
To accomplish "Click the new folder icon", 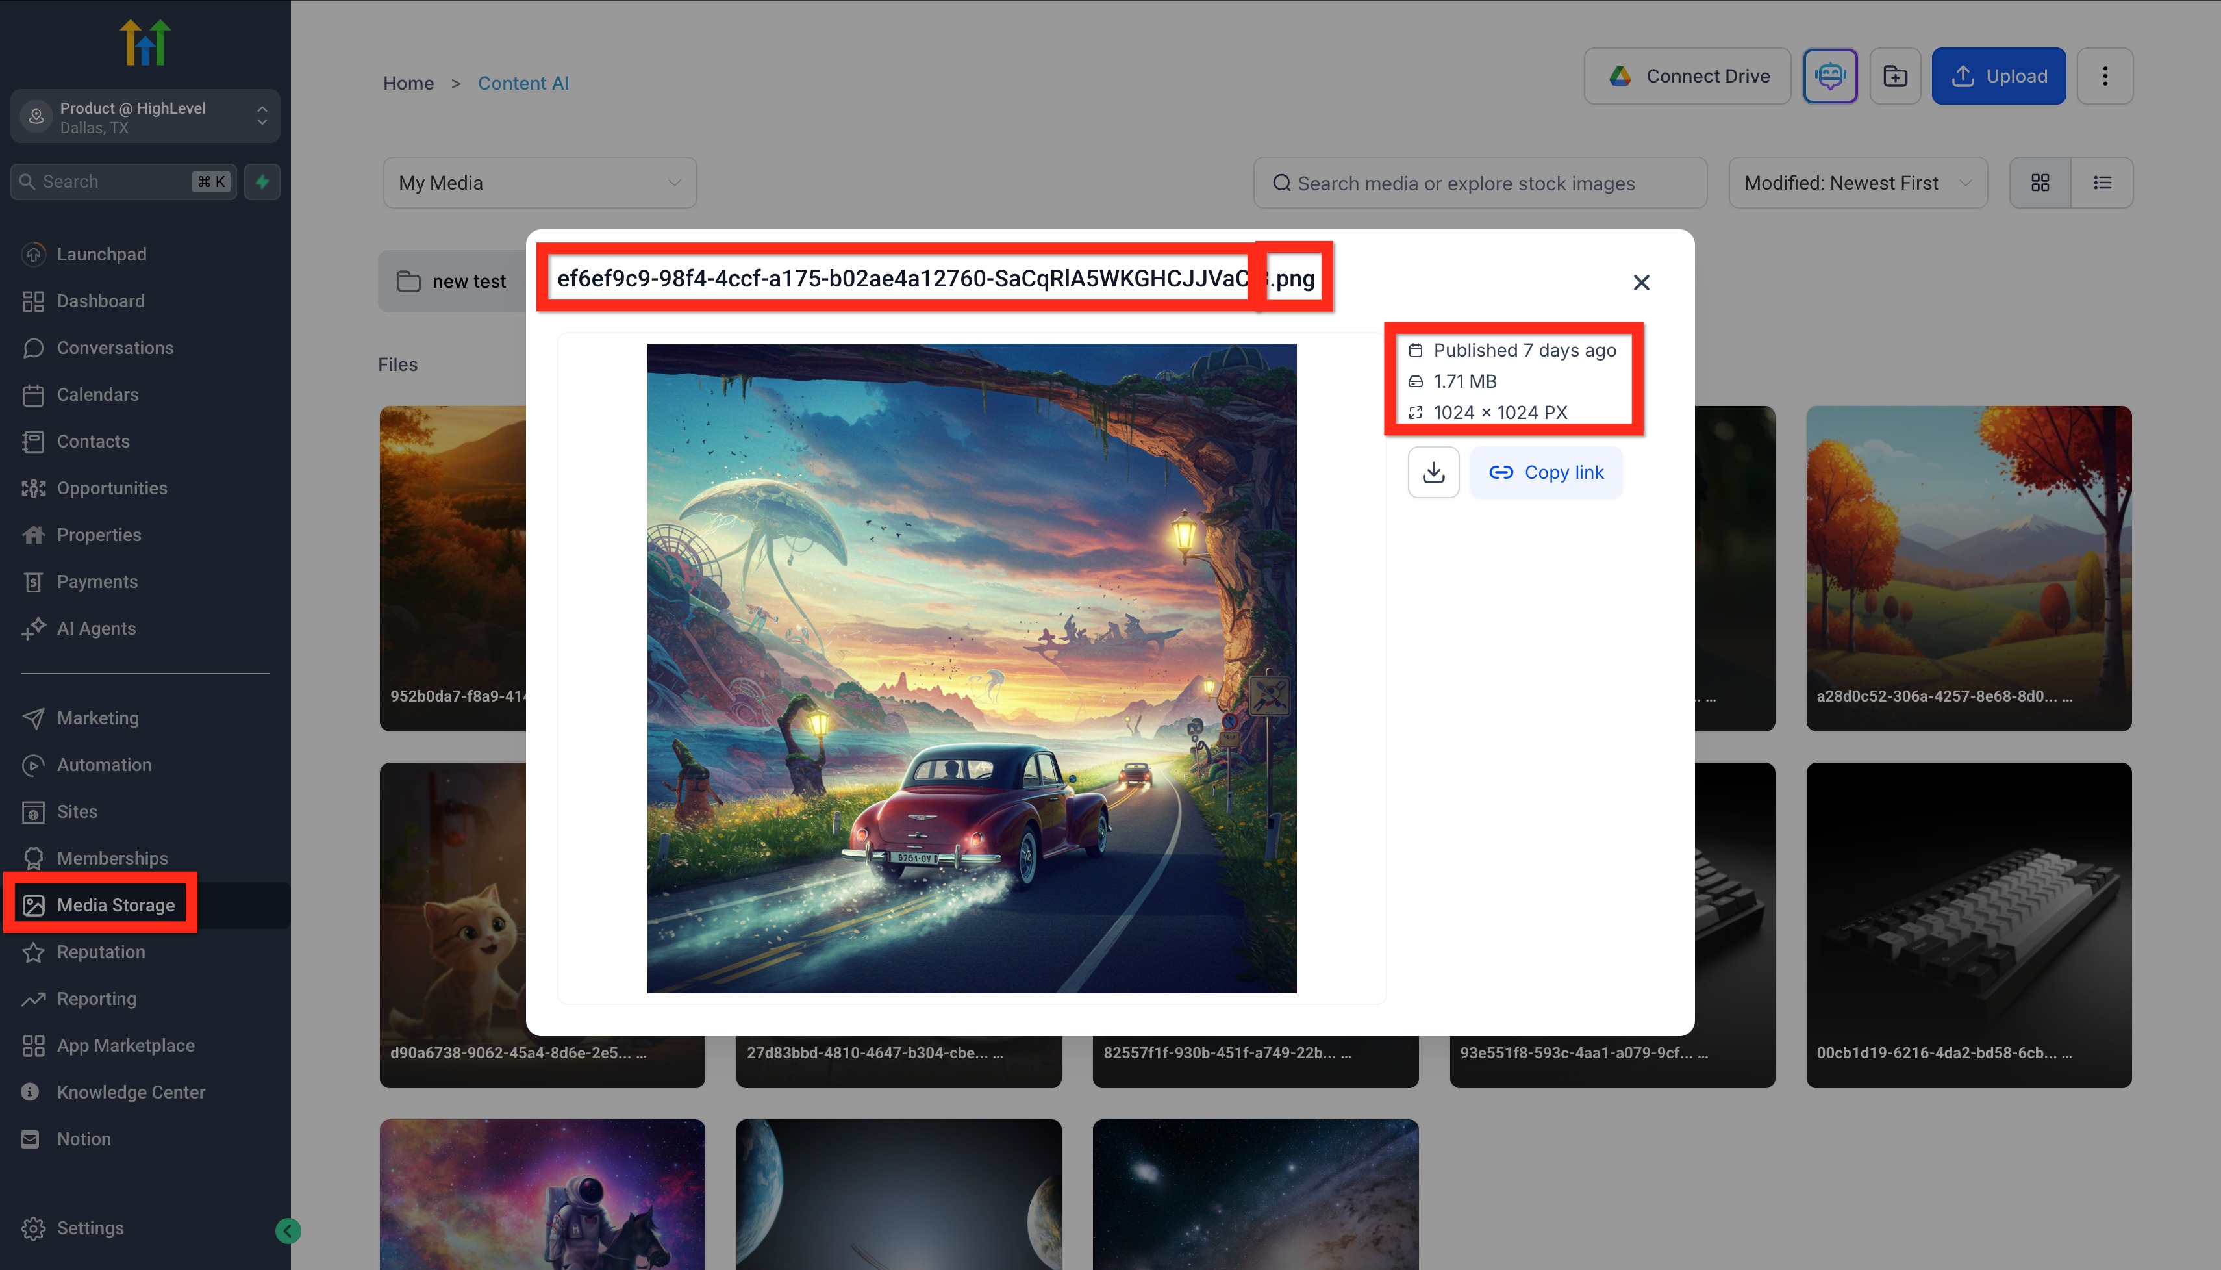I will coord(1894,76).
